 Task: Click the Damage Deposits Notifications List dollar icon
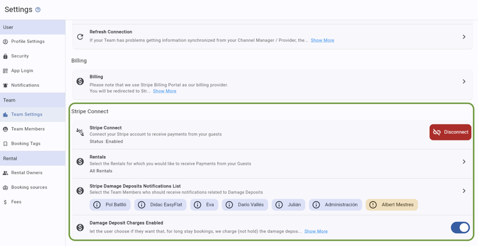click(x=80, y=191)
